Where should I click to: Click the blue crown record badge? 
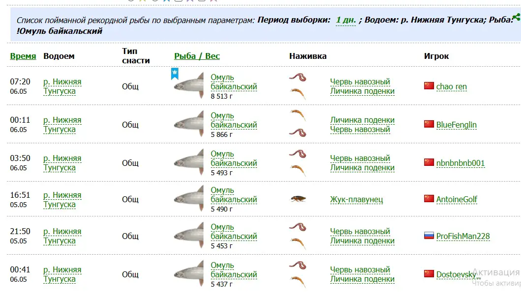(175, 74)
